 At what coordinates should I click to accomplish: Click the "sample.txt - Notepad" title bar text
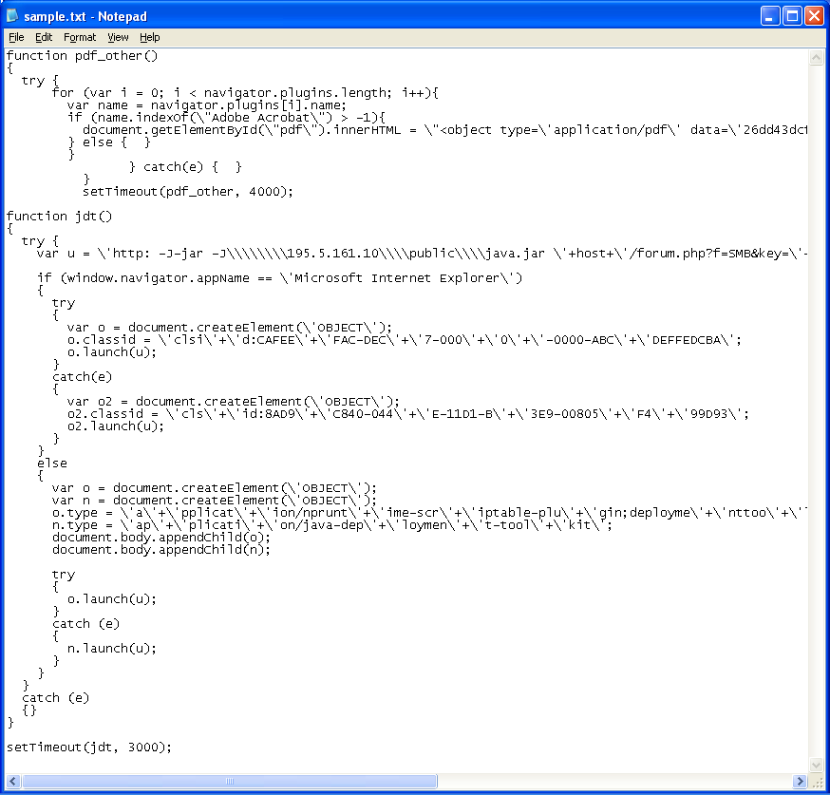pos(85,16)
